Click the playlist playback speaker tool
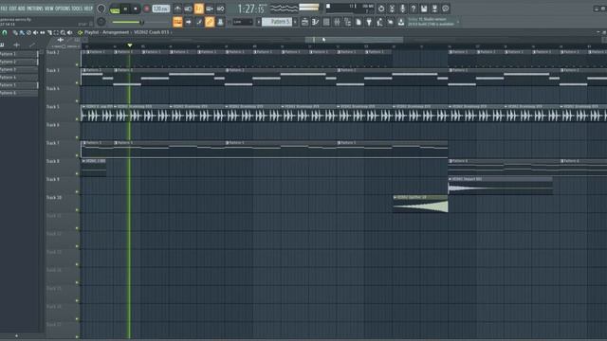 70,33
